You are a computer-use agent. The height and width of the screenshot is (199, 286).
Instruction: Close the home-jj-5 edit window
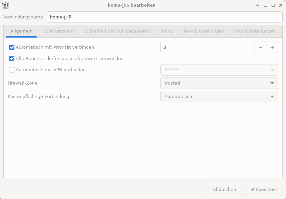click(281, 5)
